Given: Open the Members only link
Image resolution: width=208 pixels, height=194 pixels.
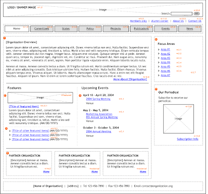Looking at the screenshot, I should coord(138,21).
